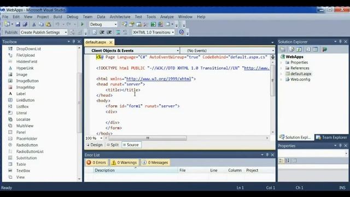
Task: Expand the References node in Solution Explorer
Action: point(282,68)
